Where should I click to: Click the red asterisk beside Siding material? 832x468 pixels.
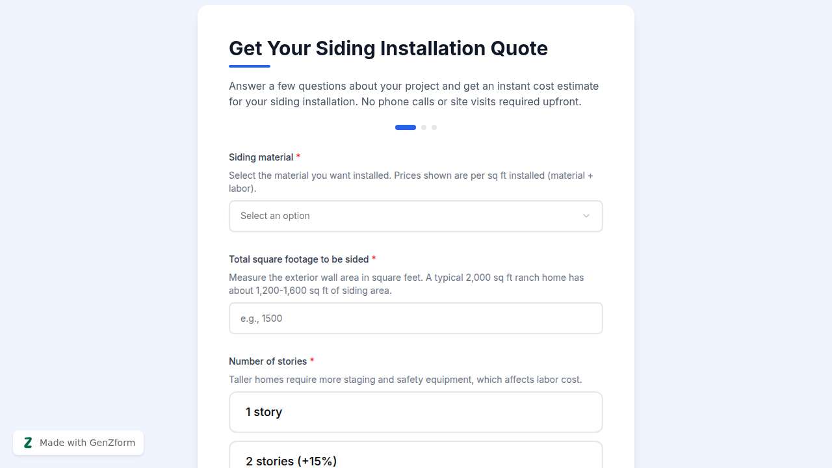[x=298, y=157]
